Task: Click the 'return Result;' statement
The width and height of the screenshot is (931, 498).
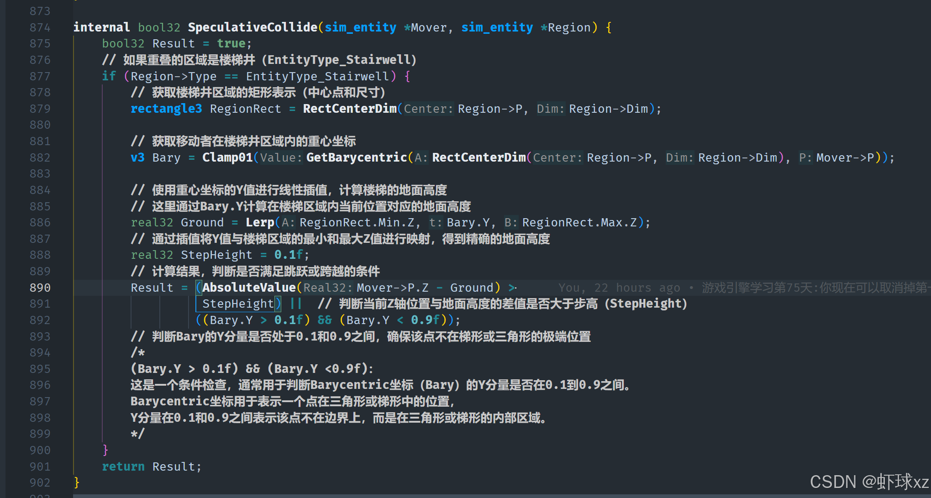Action: tap(151, 467)
